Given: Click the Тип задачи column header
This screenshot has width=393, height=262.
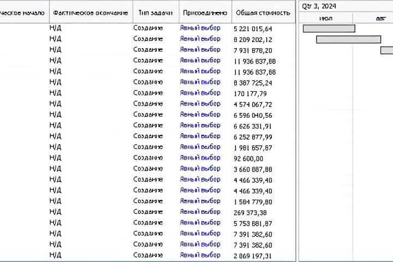Looking at the screenshot, I should 156,13.
